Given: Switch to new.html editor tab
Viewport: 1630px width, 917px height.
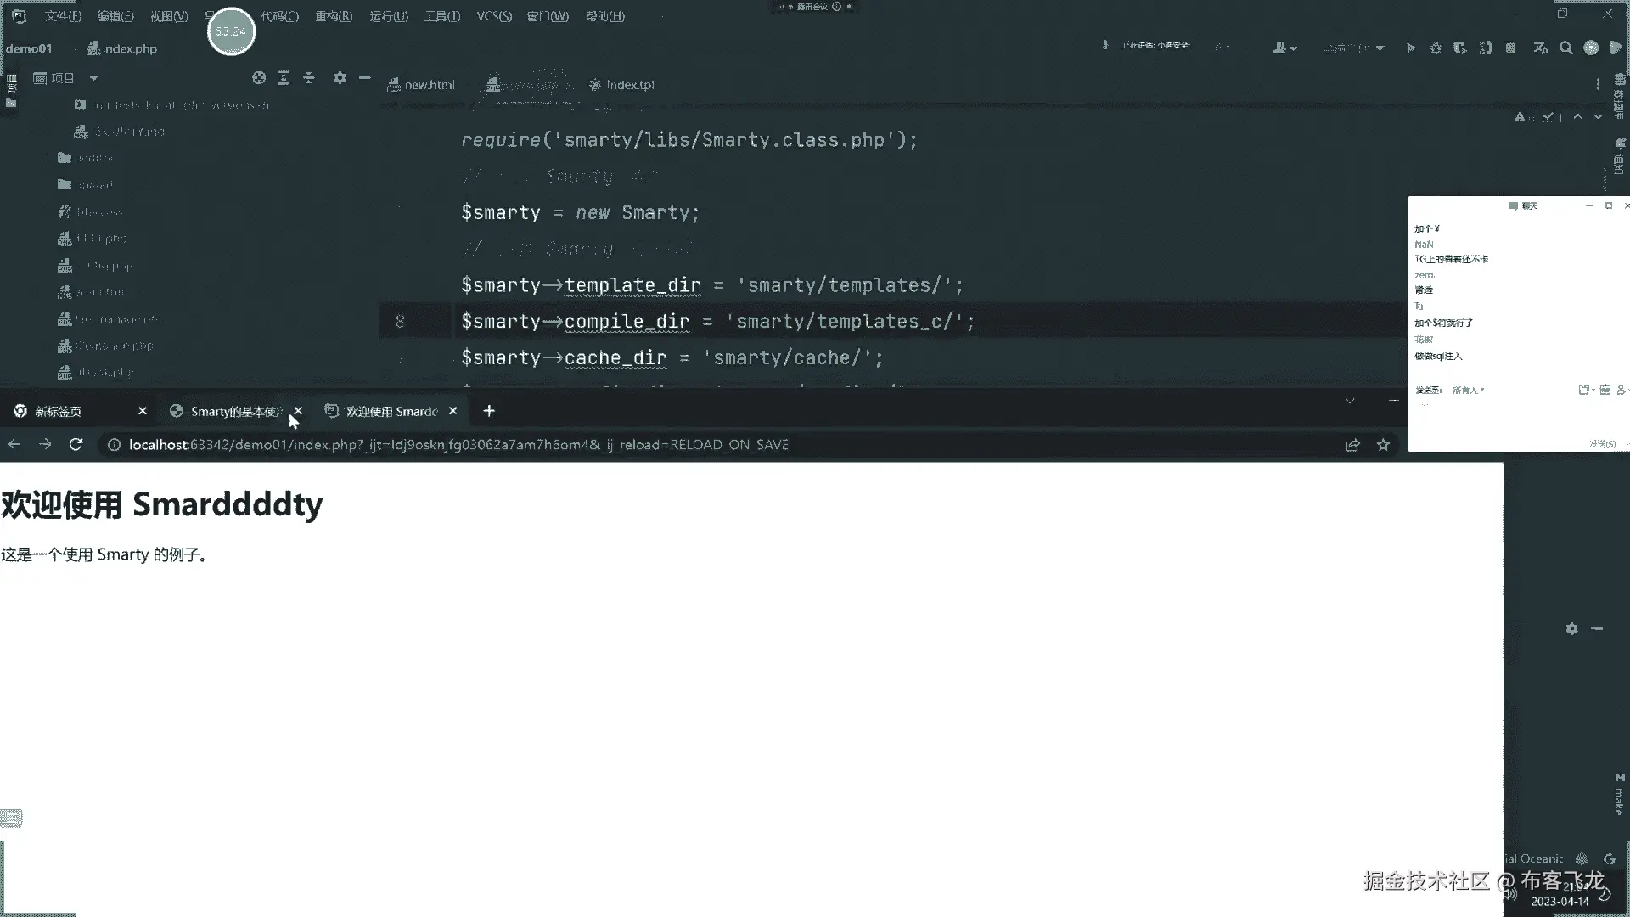Looking at the screenshot, I should click(429, 85).
